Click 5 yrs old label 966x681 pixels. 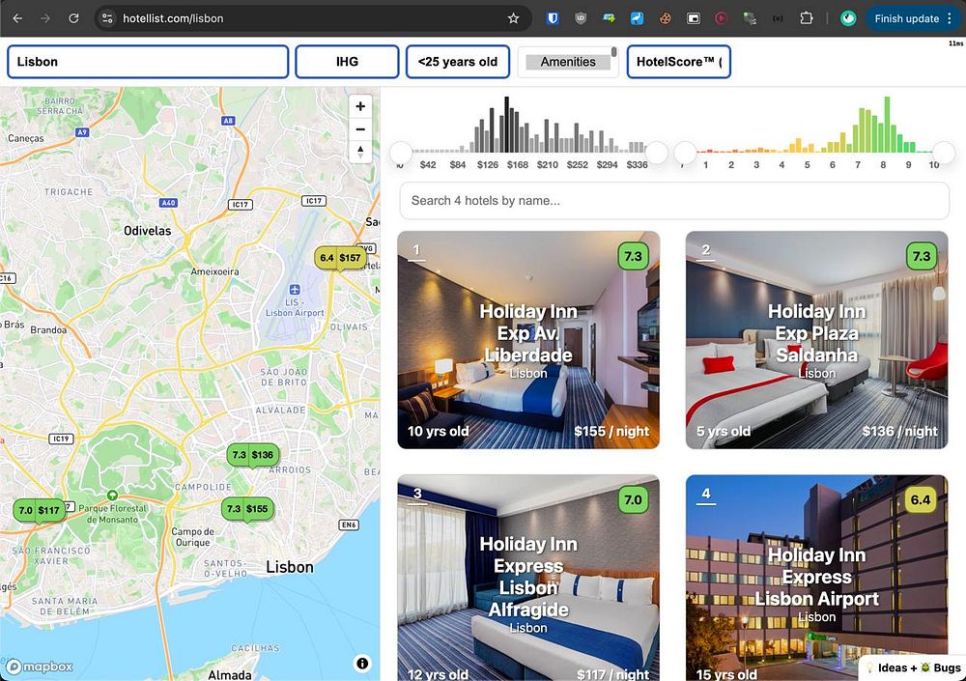coord(724,432)
